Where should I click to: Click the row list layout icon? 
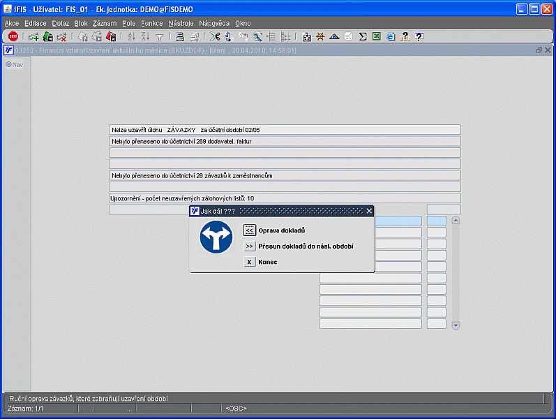271,36
